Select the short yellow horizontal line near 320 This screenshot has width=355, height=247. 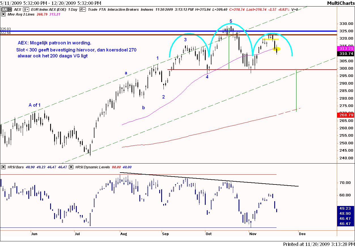click(270, 39)
